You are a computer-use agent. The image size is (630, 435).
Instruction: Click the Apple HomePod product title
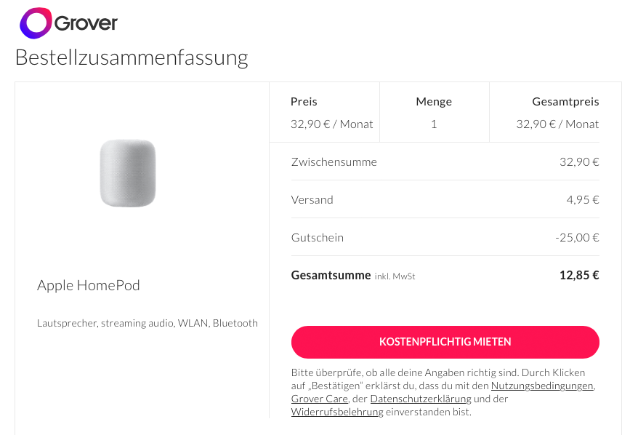89,285
